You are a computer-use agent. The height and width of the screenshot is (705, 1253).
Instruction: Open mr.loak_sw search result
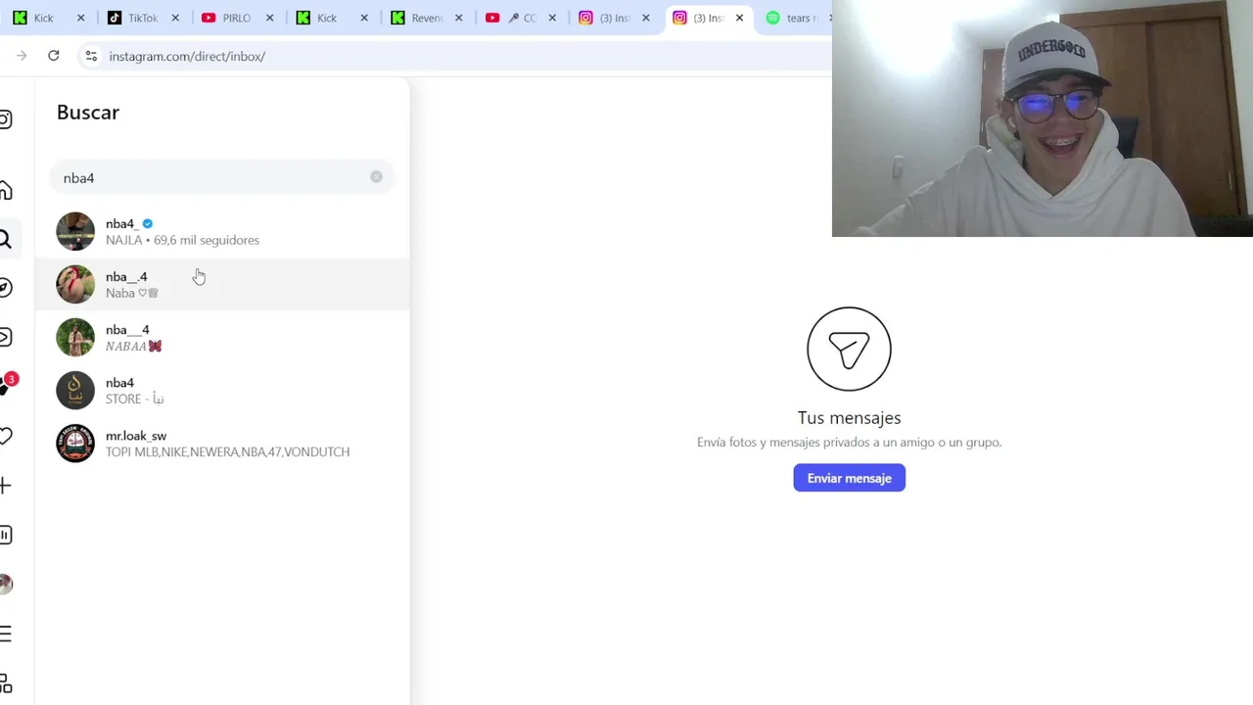(x=222, y=443)
